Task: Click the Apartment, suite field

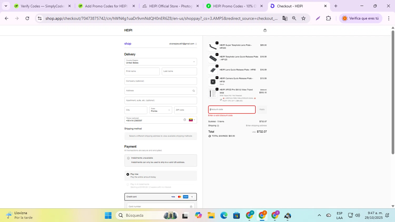Action: pyautogui.click(x=161, y=100)
